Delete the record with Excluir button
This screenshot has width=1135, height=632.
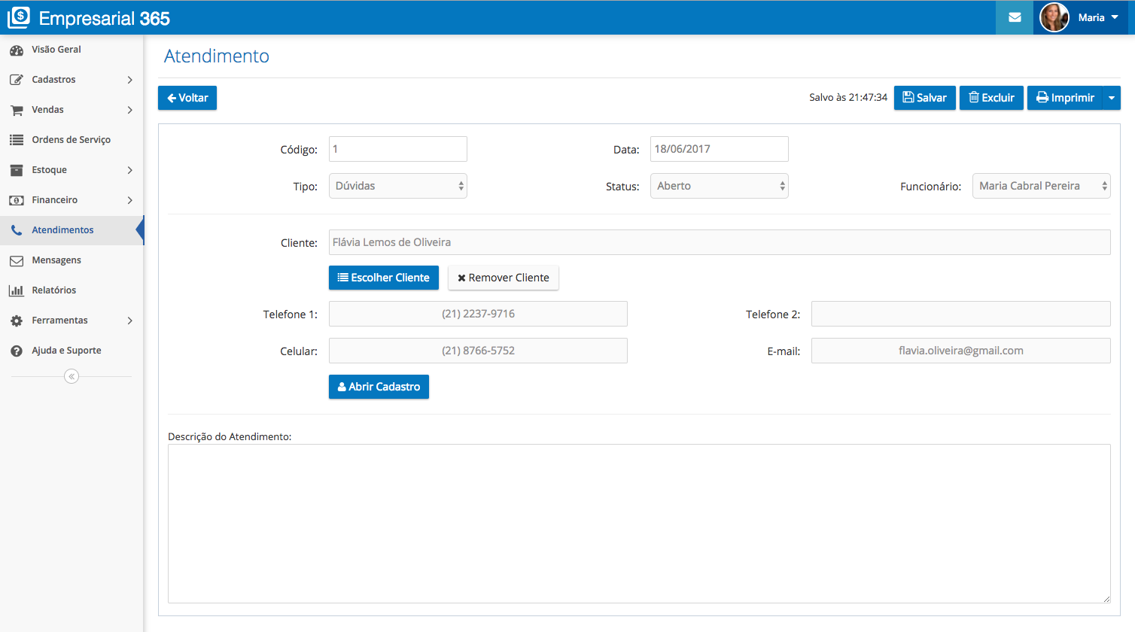click(991, 98)
